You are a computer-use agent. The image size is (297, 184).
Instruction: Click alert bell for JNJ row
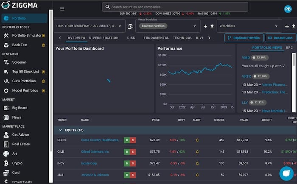click(197, 175)
